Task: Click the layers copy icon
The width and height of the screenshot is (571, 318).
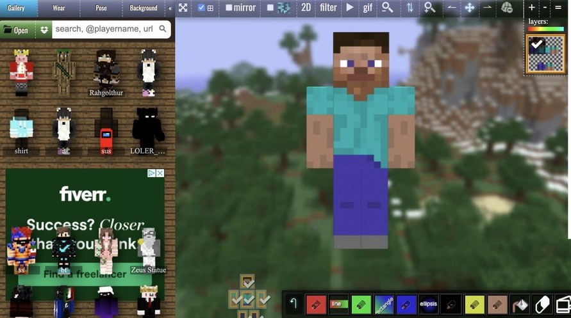Action: (563, 305)
